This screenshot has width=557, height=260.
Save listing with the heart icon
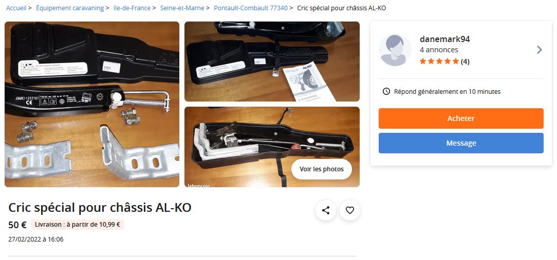click(350, 210)
